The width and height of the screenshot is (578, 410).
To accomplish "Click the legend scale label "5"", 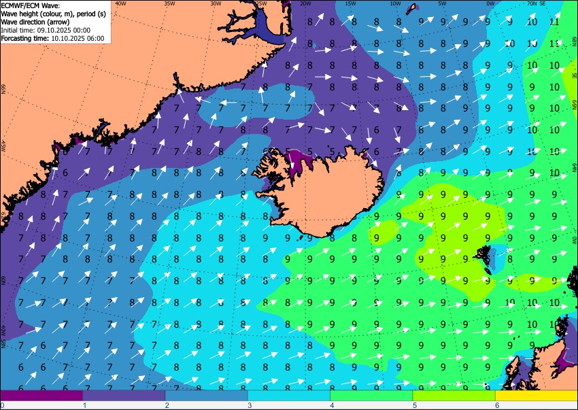I will pos(415,405).
